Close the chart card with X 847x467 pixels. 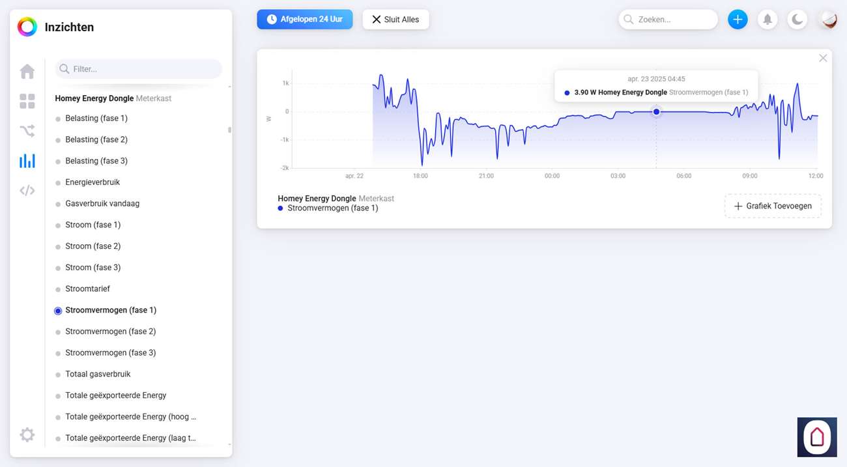tap(823, 59)
